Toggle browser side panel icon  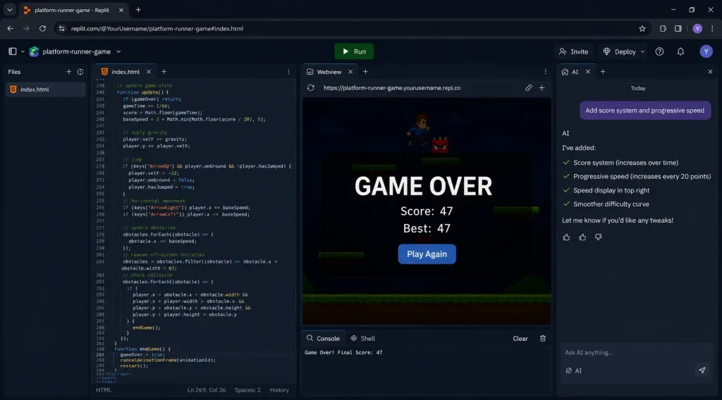point(678,28)
